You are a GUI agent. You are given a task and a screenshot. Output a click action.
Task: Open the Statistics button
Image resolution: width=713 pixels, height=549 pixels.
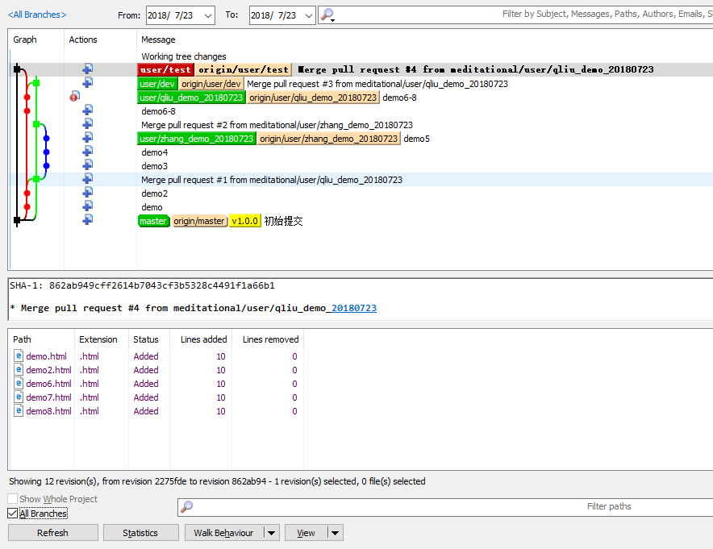coord(140,533)
